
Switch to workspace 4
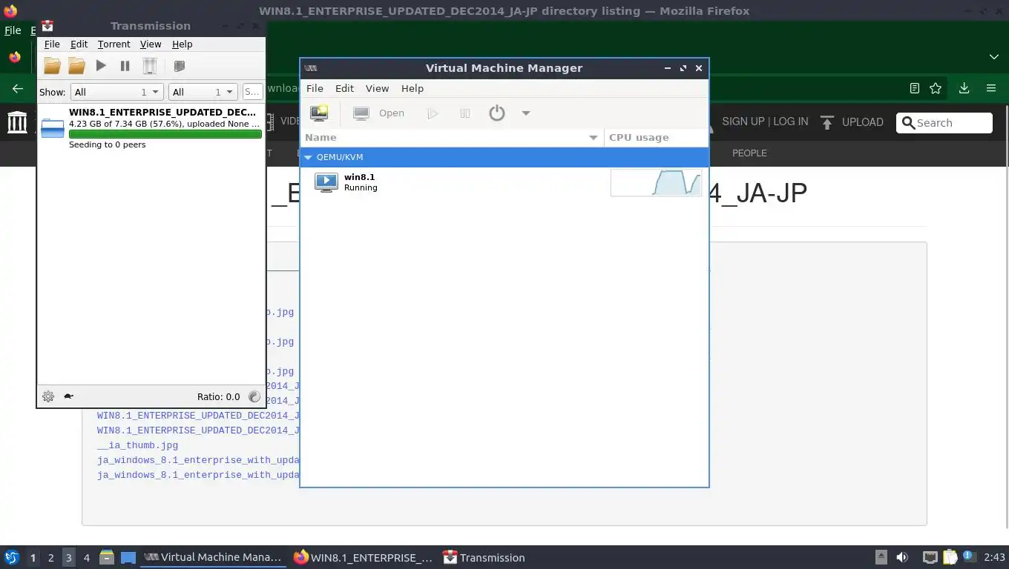[x=86, y=558]
